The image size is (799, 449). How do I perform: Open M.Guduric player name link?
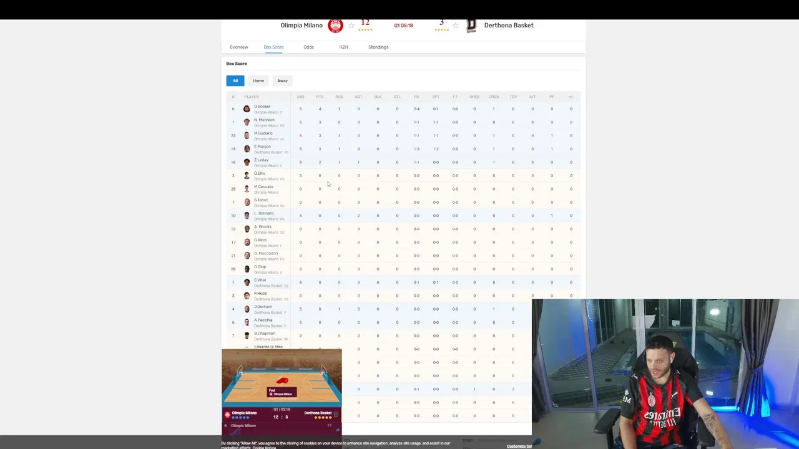pyautogui.click(x=263, y=133)
